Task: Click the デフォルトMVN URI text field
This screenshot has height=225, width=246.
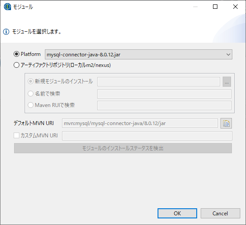Action: coord(140,123)
